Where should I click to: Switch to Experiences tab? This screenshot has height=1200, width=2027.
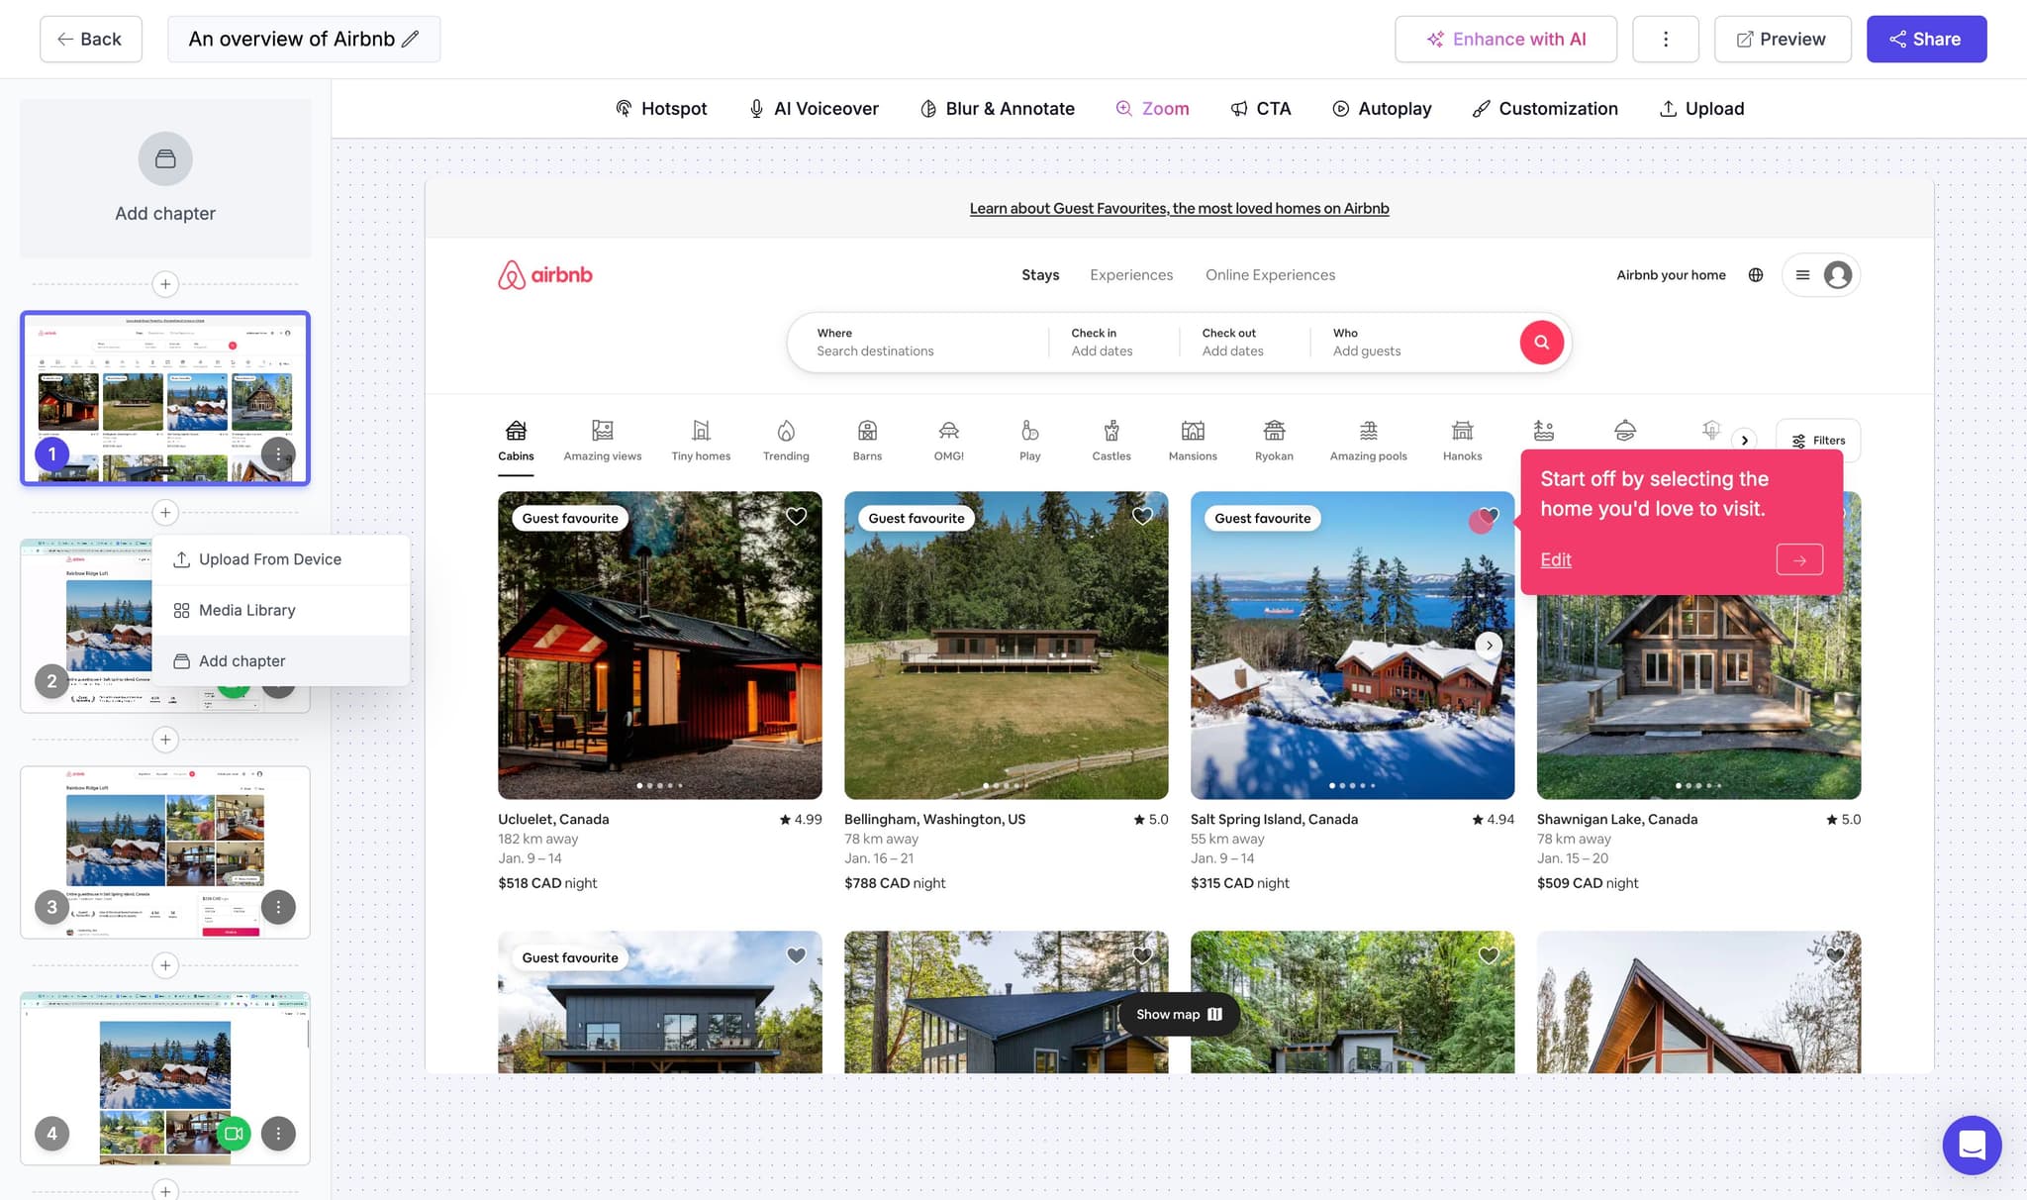point(1131,275)
